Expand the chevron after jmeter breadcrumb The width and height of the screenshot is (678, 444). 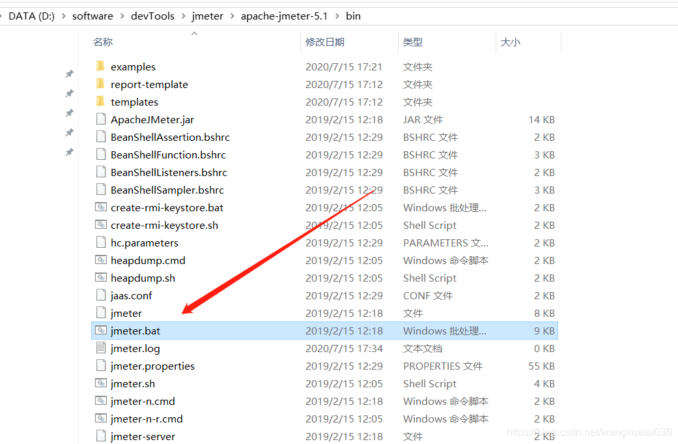pos(233,16)
